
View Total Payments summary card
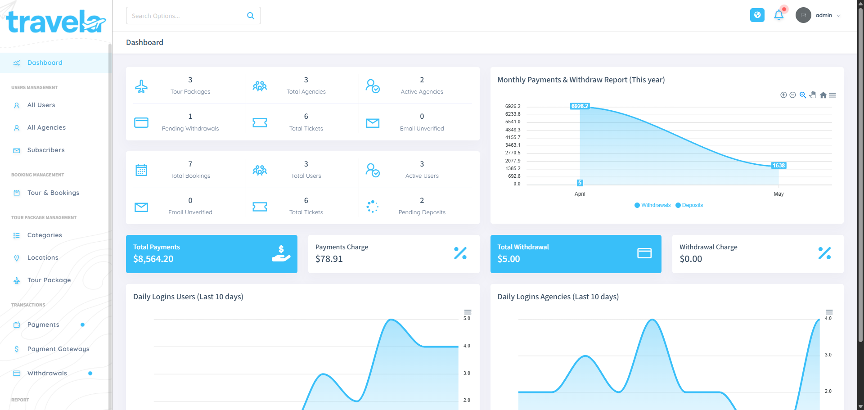(x=211, y=254)
